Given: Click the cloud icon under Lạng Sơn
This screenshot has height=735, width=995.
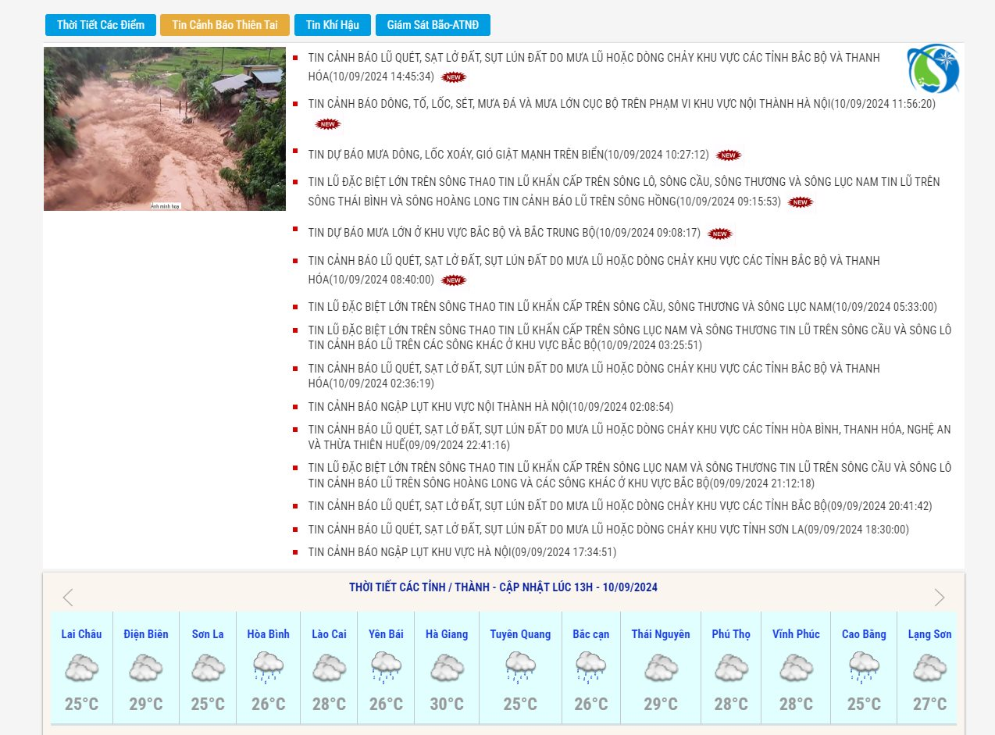Looking at the screenshot, I should 929,668.
